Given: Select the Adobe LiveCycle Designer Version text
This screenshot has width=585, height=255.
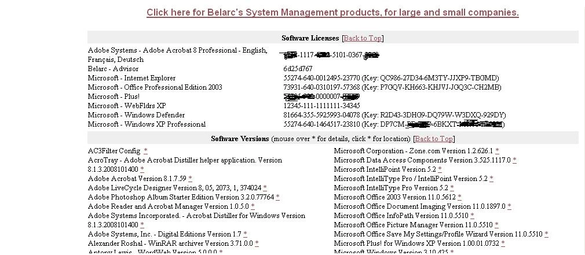Looking at the screenshot, I should coord(174,188).
